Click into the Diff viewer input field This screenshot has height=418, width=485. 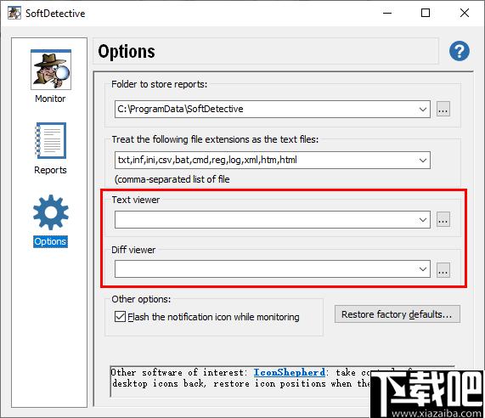265,268
